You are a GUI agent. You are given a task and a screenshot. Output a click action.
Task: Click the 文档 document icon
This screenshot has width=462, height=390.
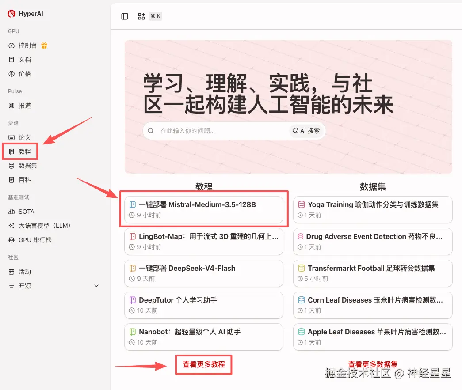(x=11, y=60)
